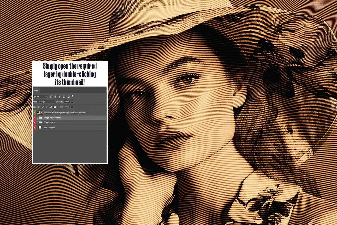Click the shape layers filter icon
This screenshot has height=225, width=337.
(64, 96)
